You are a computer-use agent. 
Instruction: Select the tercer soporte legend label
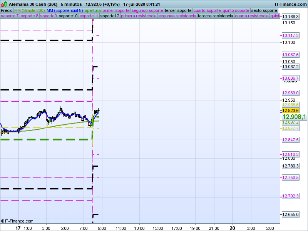178,10
